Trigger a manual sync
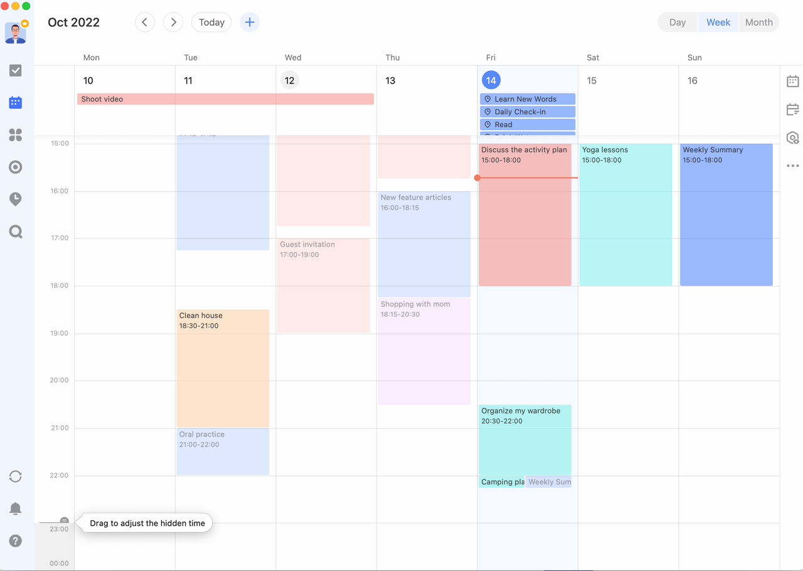Image resolution: width=803 pixels, height=571 pixels. point(15,477)
